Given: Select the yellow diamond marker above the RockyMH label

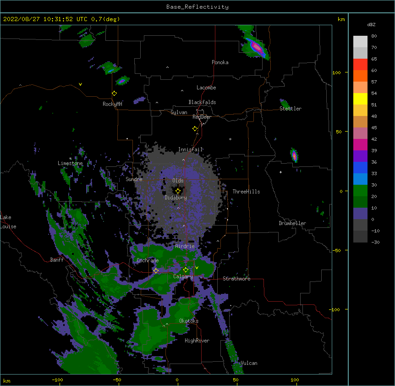Looking at the screenshot, I should click(x=114, y=94).
